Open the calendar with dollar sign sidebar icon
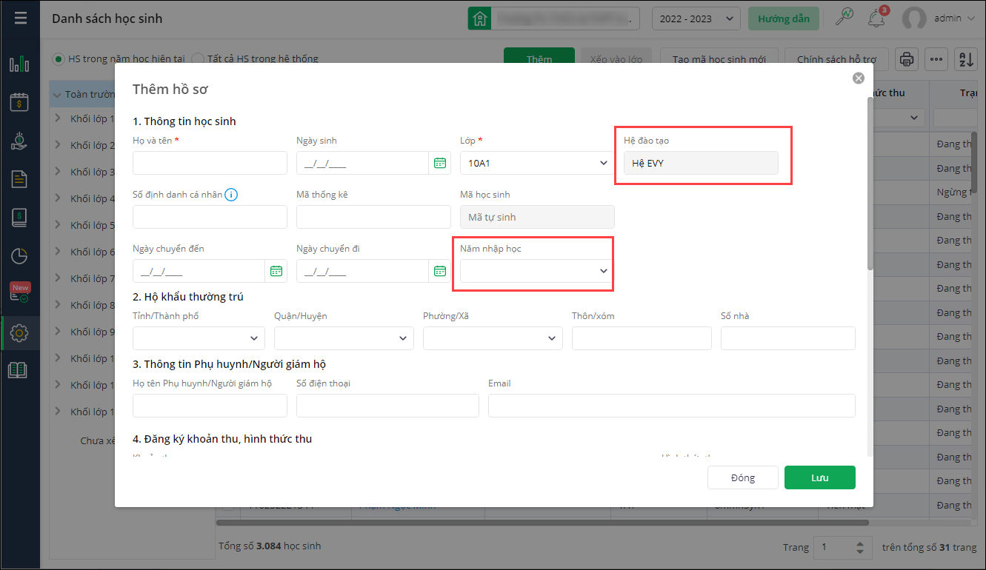The width and height of the screenshot is (986, 570). click(19, 102)
